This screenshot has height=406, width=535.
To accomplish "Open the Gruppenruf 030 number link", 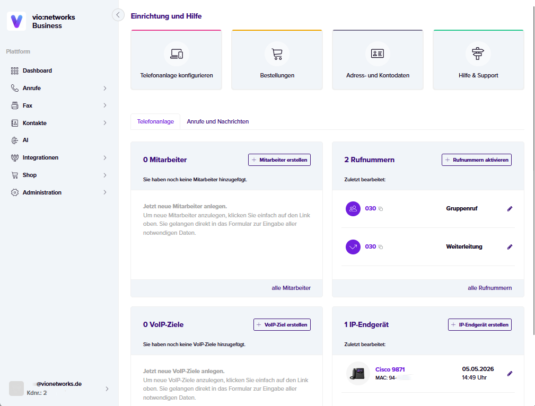I will pos(371,208).
